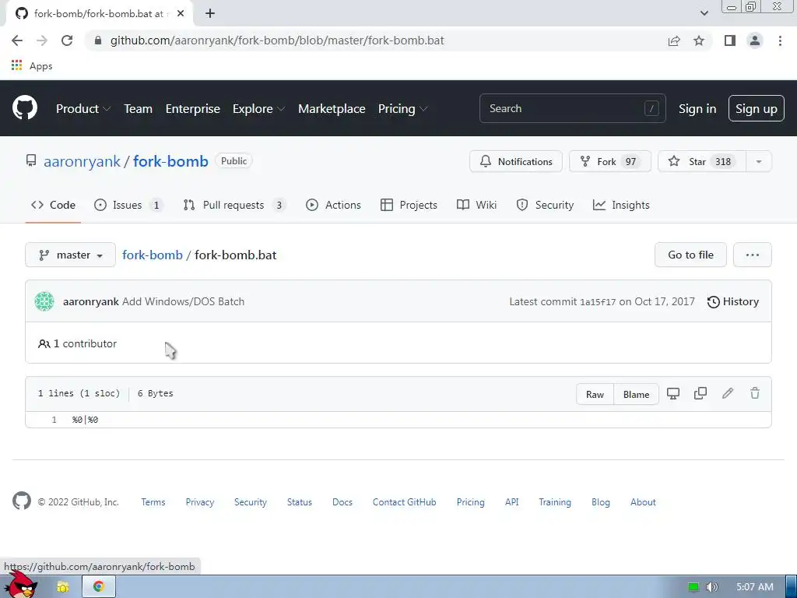The image size is (797, 598).
Task: Open Chrome profile avatar
Action: [x=755, y=40]
